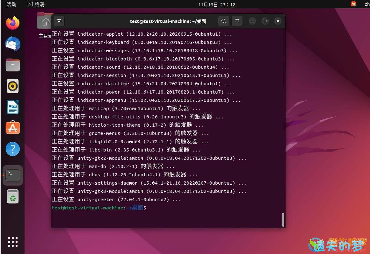370x254 pixels.
Task: Click the 'gnome-menus' line
Action: click(x=130, y=133)
